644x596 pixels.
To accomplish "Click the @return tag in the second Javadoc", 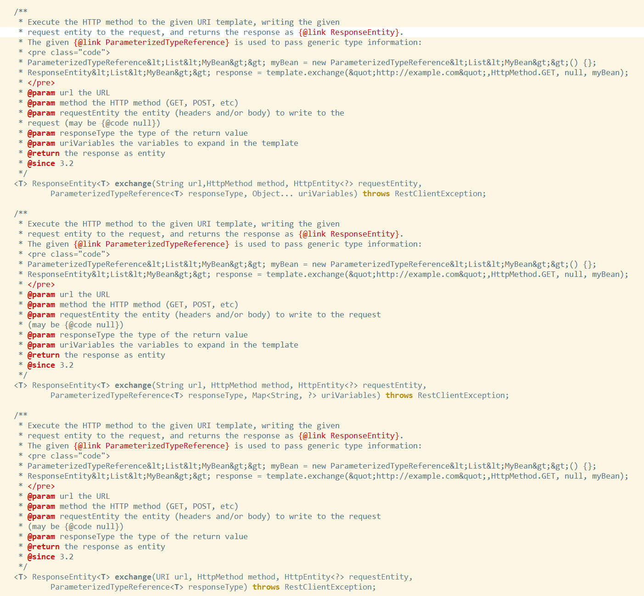I will pos(44,355).
